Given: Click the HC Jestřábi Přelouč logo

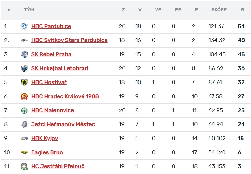Looking at the screenshot, I should point(24,166).
